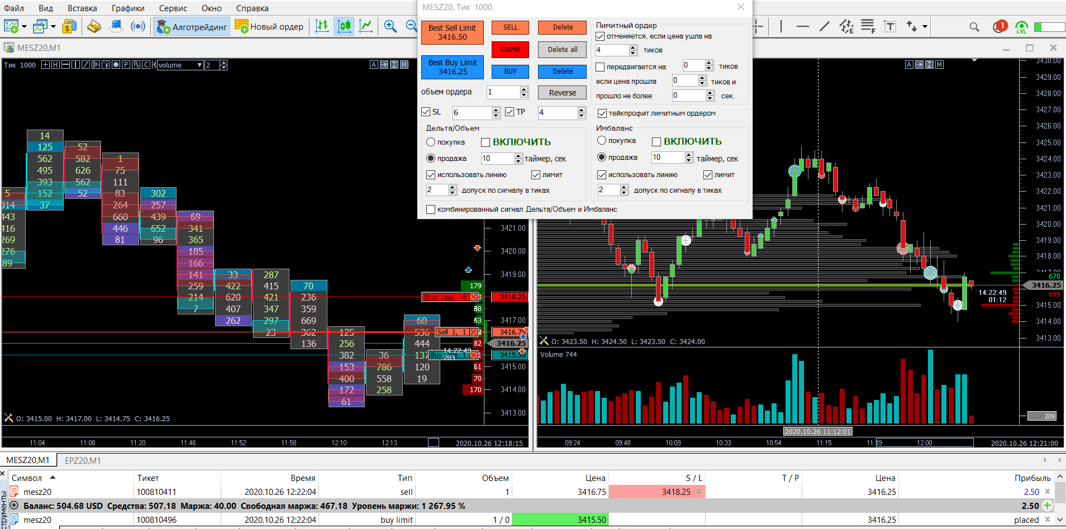Click the red 3418.25 stop loss price label

point(510,297)
